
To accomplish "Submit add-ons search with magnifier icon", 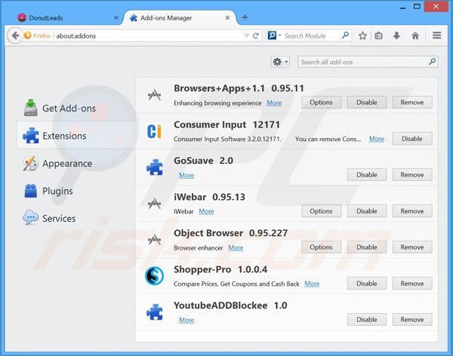I will coord(432,62).
